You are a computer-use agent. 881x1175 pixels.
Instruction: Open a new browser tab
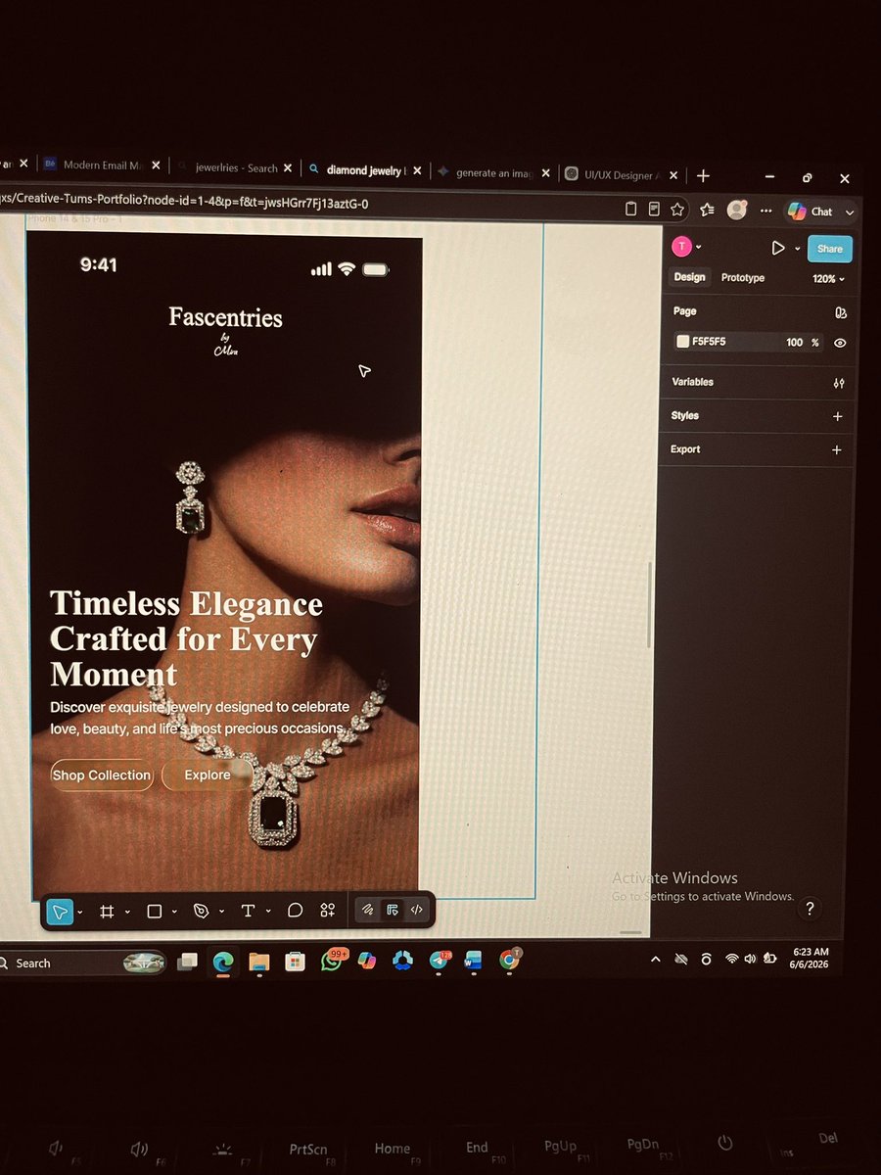(703, 176)
